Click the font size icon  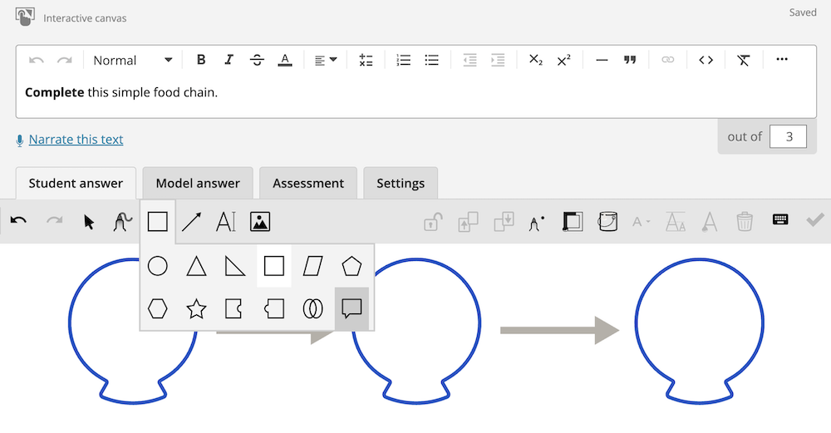(x=675, y=222)
